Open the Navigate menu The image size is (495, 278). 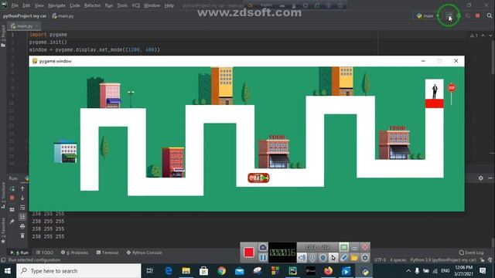point(56,5)
